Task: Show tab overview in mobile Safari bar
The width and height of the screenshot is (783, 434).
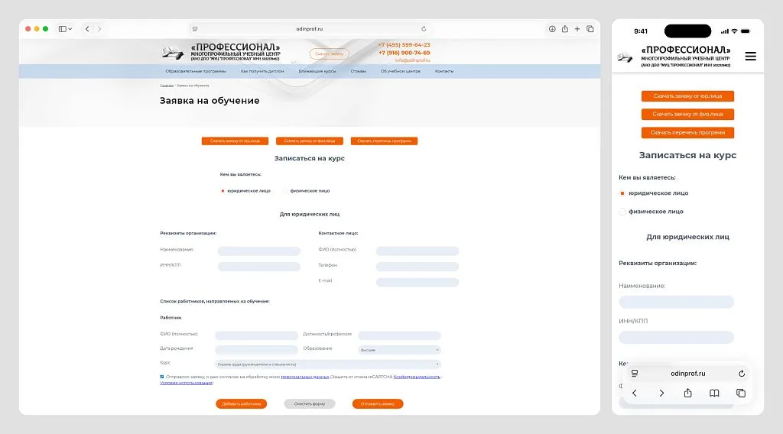Action: pyautogui.click(x=740, y=393)
